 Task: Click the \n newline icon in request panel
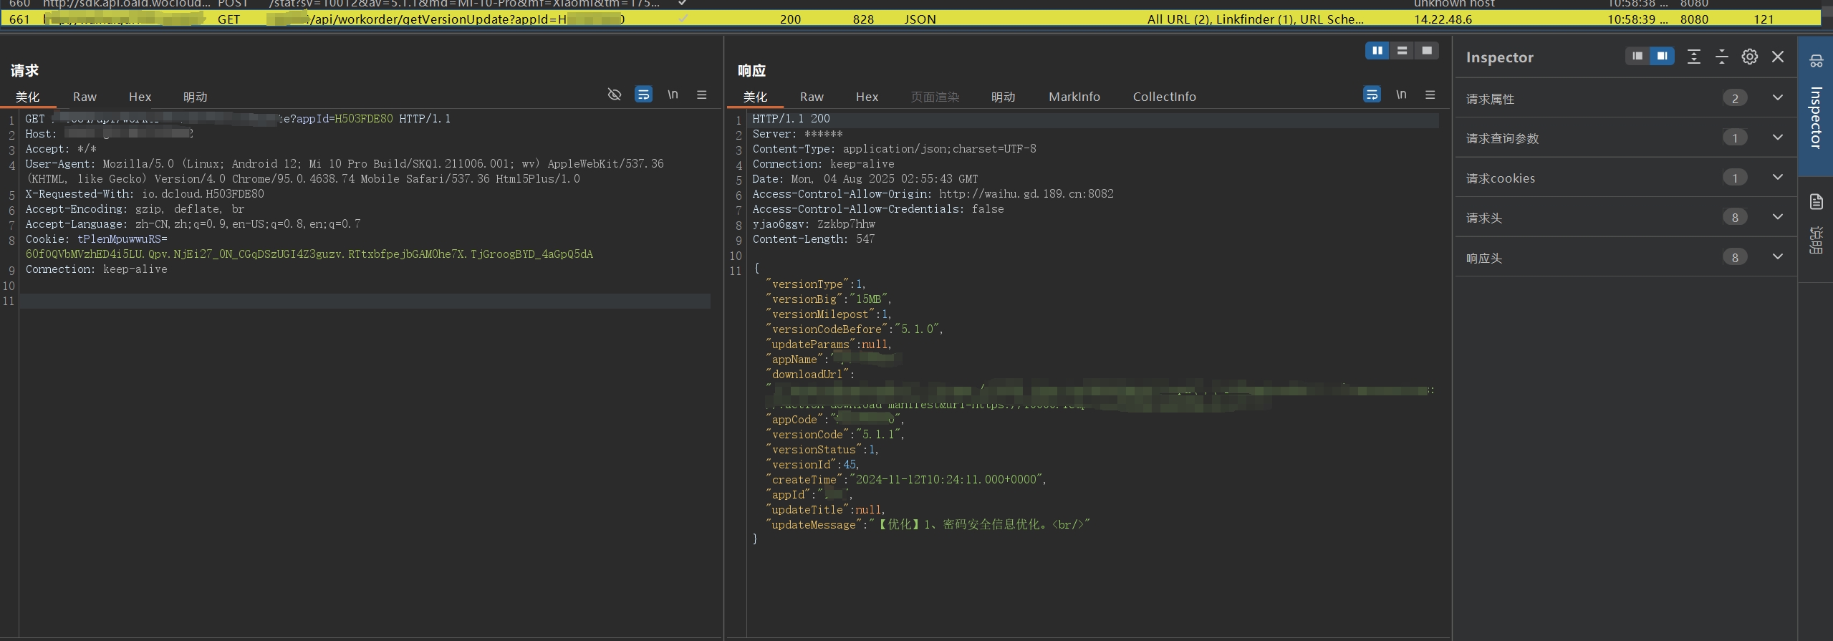[x=673, y=95]
